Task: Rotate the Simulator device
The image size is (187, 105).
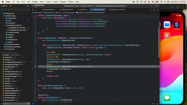Action: [183, 7]
